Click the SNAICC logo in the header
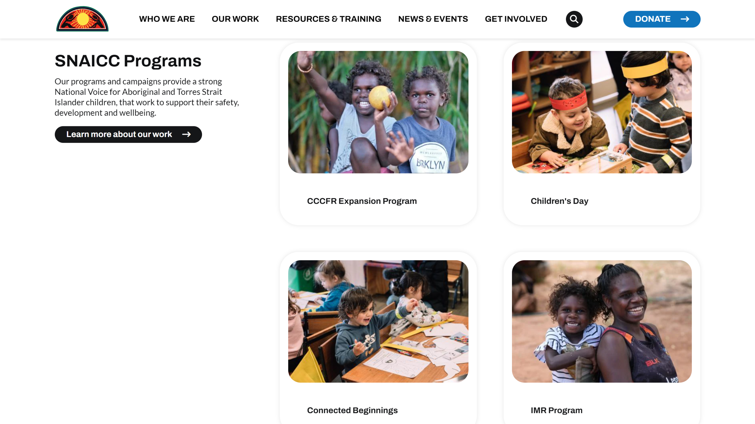This screenshot has height=424, width=755. [x=82, y=19]
